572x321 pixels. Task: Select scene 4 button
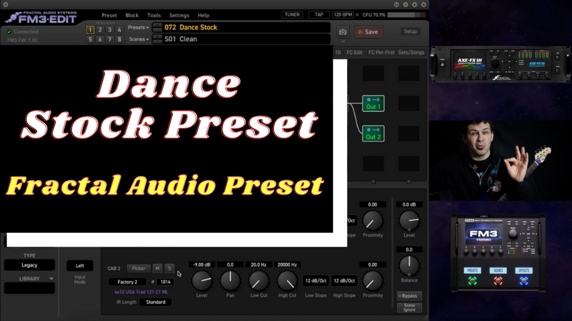(x=120, y=30)
